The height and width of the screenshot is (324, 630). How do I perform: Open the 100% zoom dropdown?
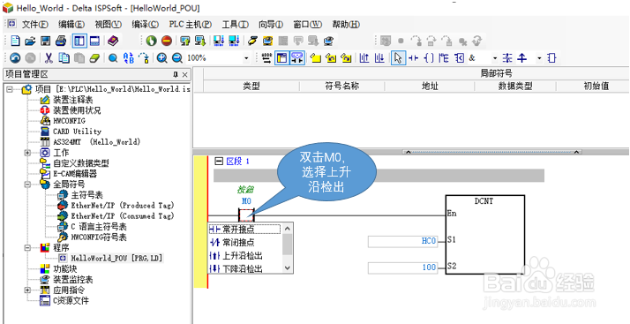[246, 58]
